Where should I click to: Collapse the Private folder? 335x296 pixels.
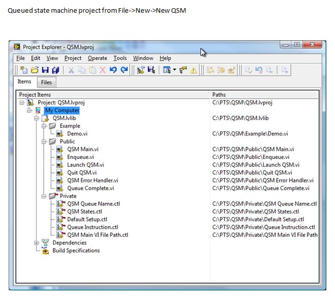click(x=44, y=196)
